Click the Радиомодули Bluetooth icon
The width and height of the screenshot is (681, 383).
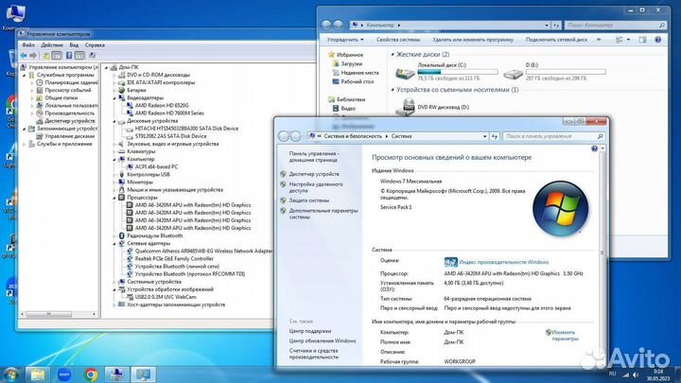[x=122, y=235]
